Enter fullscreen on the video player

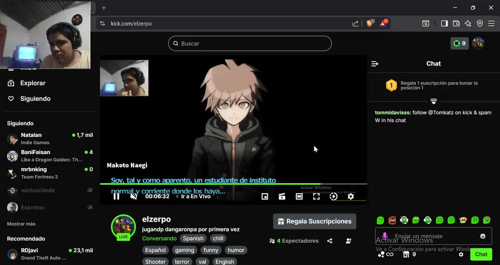click(316, 197)
